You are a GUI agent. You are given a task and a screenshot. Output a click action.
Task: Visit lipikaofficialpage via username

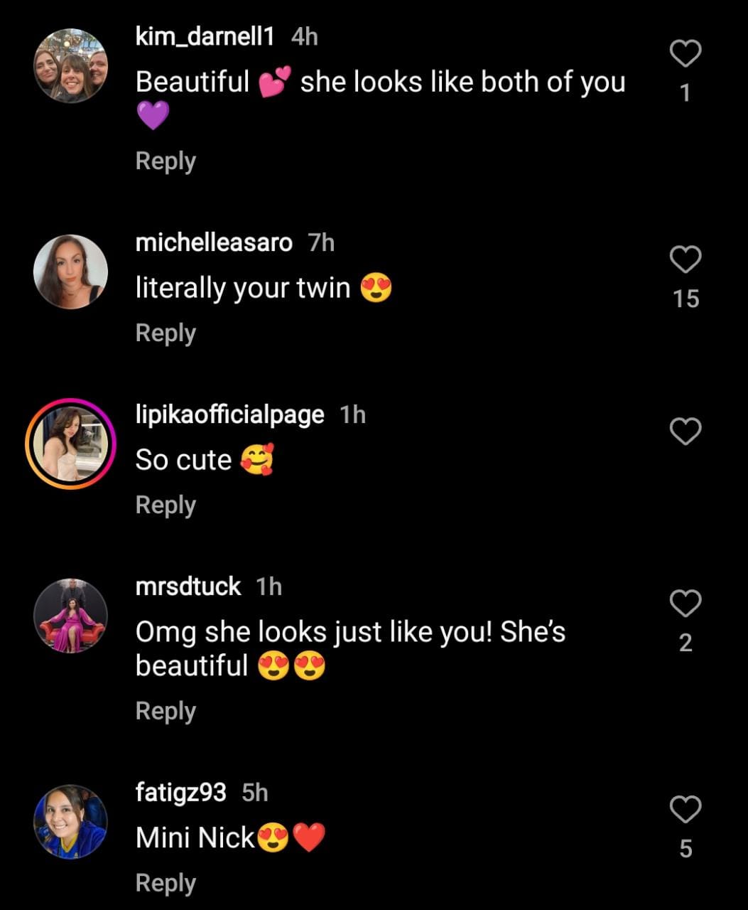tap(229, 414)
